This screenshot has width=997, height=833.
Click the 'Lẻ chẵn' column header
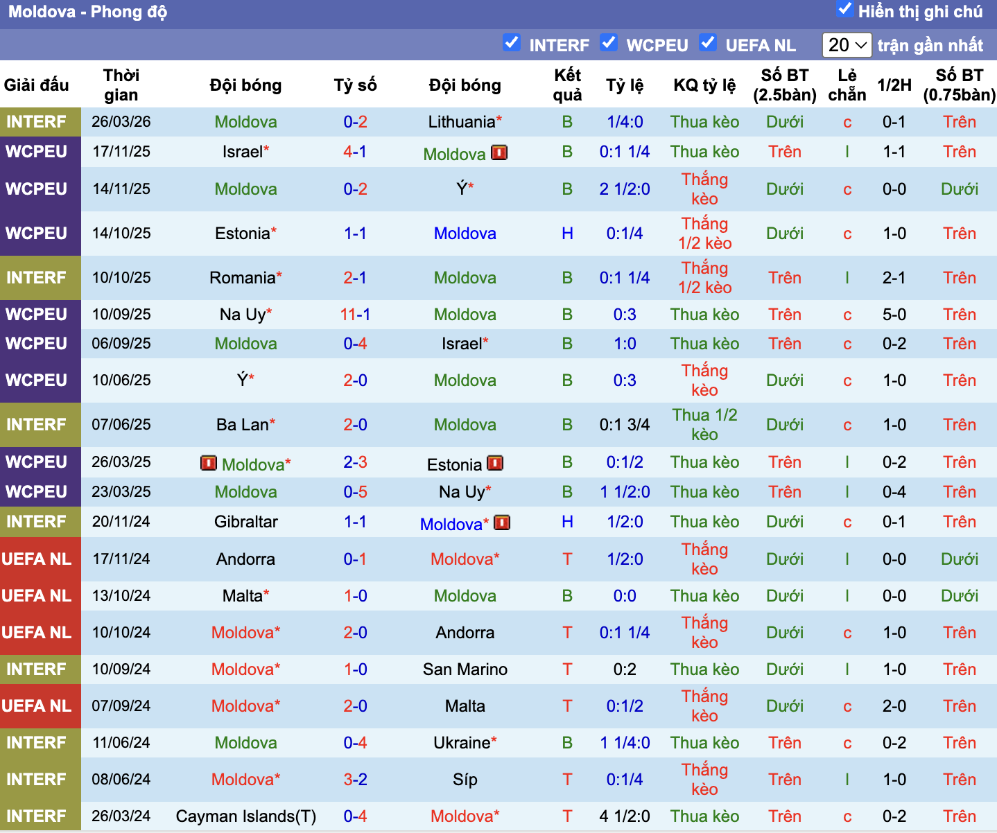tap(847, 85)
